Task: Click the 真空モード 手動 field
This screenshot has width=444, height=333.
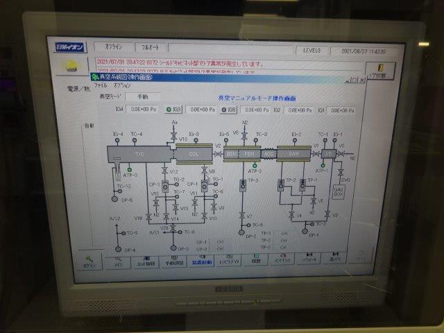Action: [x=143, y=96]
